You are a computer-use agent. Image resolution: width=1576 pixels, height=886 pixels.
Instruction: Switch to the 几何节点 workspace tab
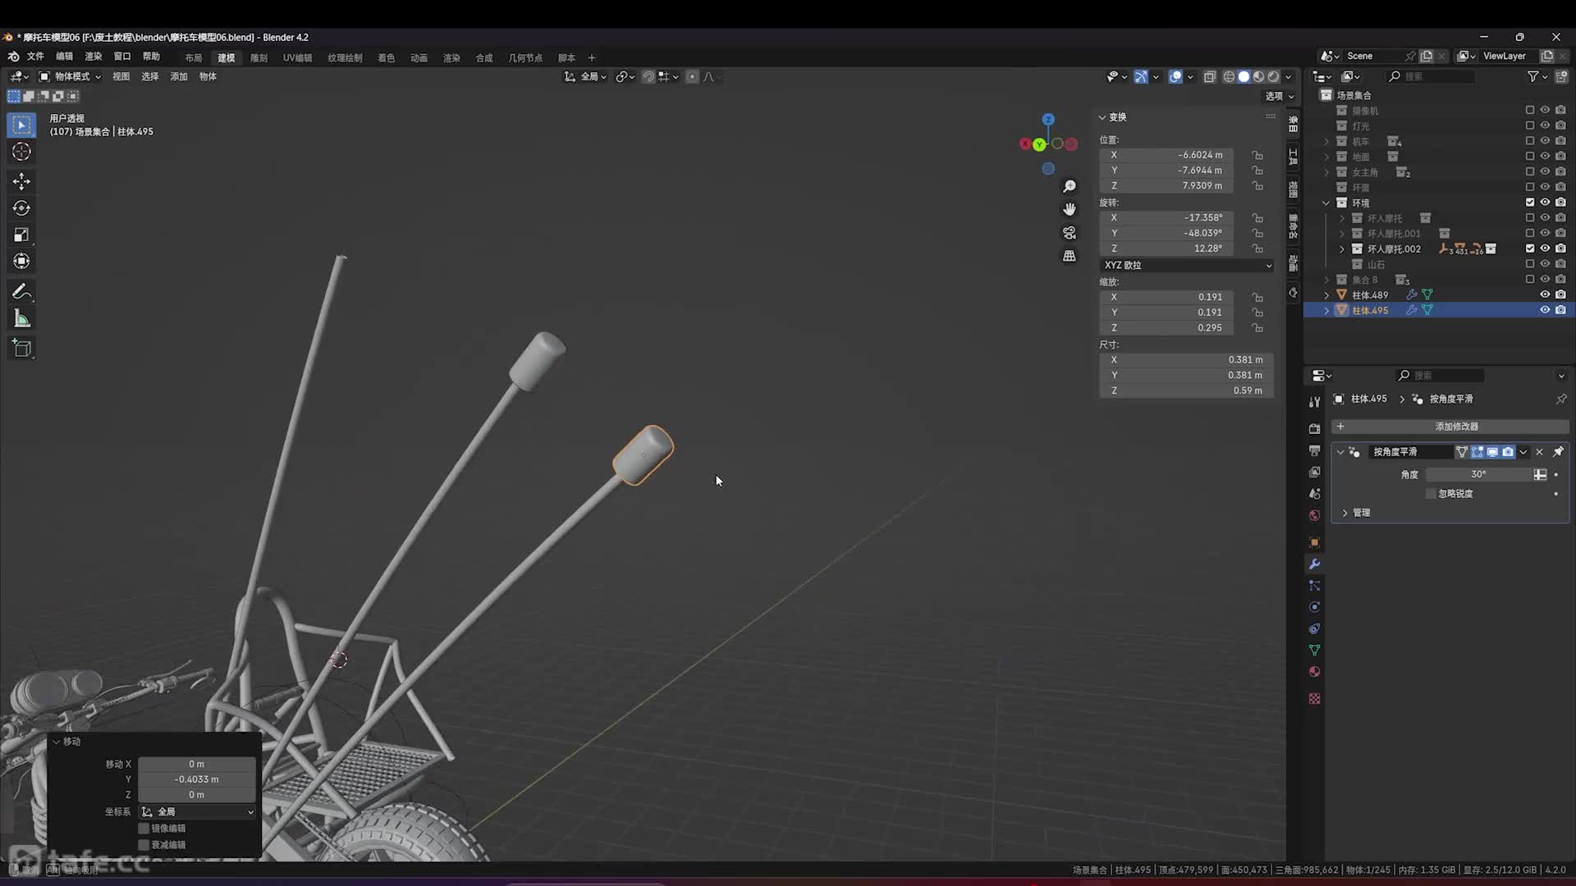click(x=525, y=58)
